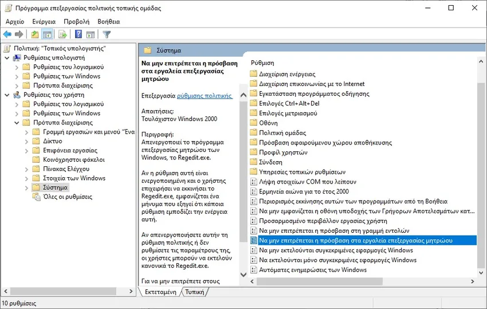Click the Ερμηνεία αιώνα για το έτος 2000 icon
487x309 pixels.
254,191
